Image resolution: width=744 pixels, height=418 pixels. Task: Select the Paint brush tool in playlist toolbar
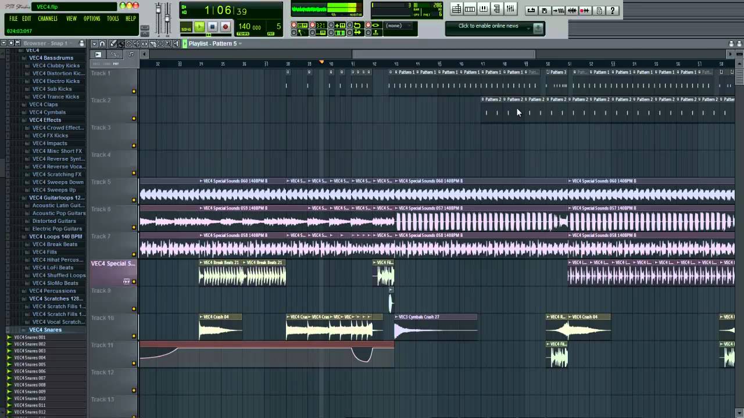120,44
